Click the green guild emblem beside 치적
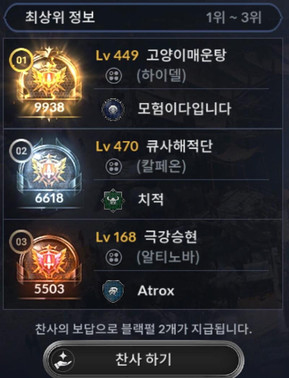The height and width of the screenshot is (378, 289). pos(113,200)
